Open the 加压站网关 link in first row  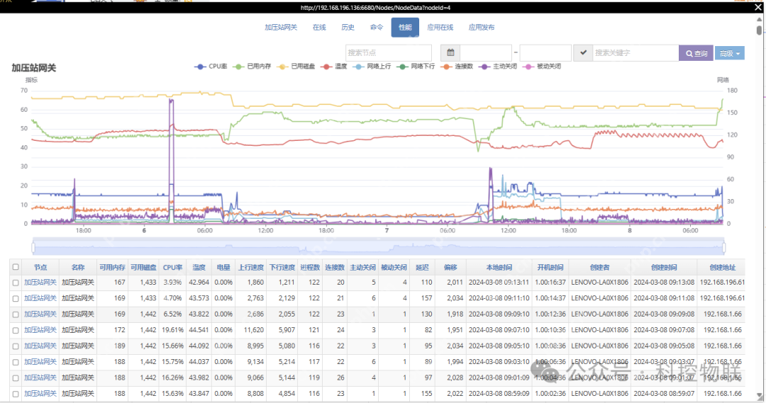(x=40, y=283)
